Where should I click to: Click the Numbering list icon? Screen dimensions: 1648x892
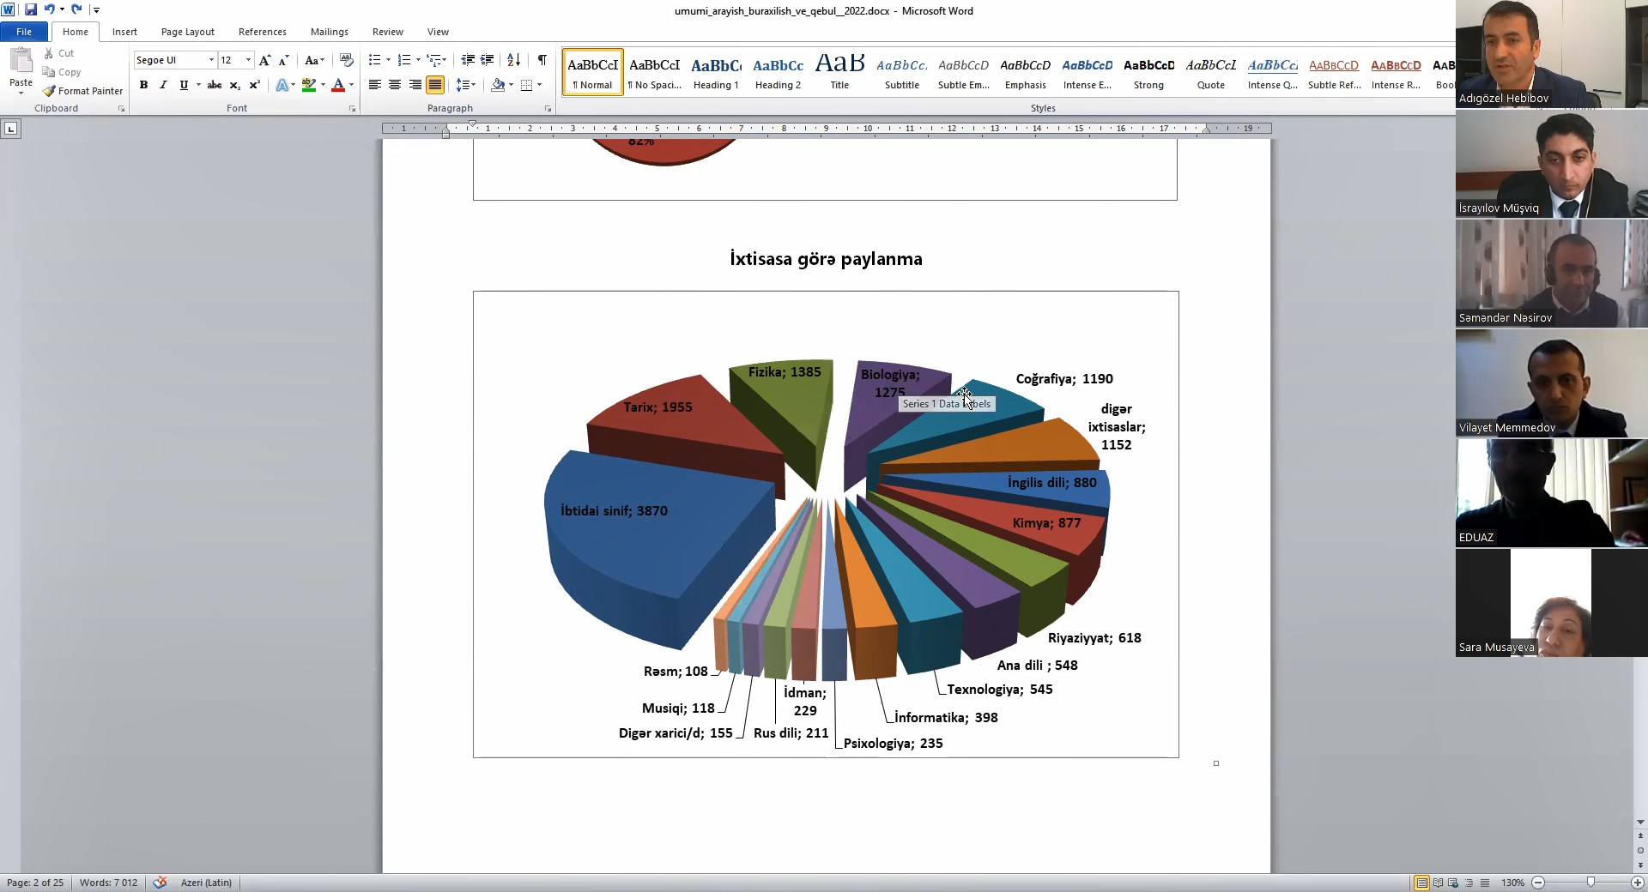click(x=404, y=60)
